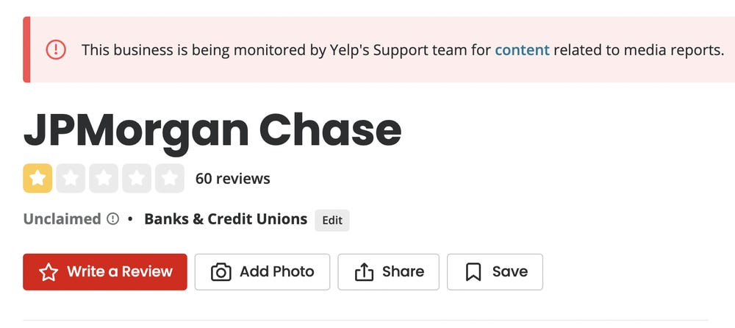Click star icon in Write a Review

tap(49, 271)
